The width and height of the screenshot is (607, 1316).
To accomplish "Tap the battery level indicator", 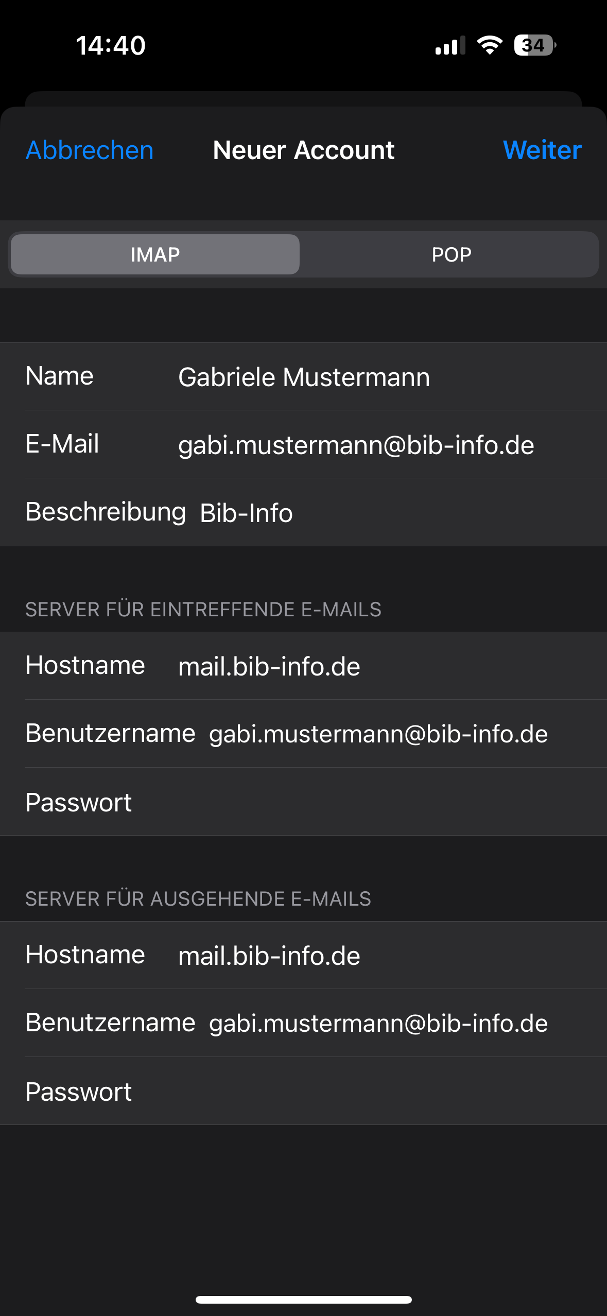I will (534, 45).
